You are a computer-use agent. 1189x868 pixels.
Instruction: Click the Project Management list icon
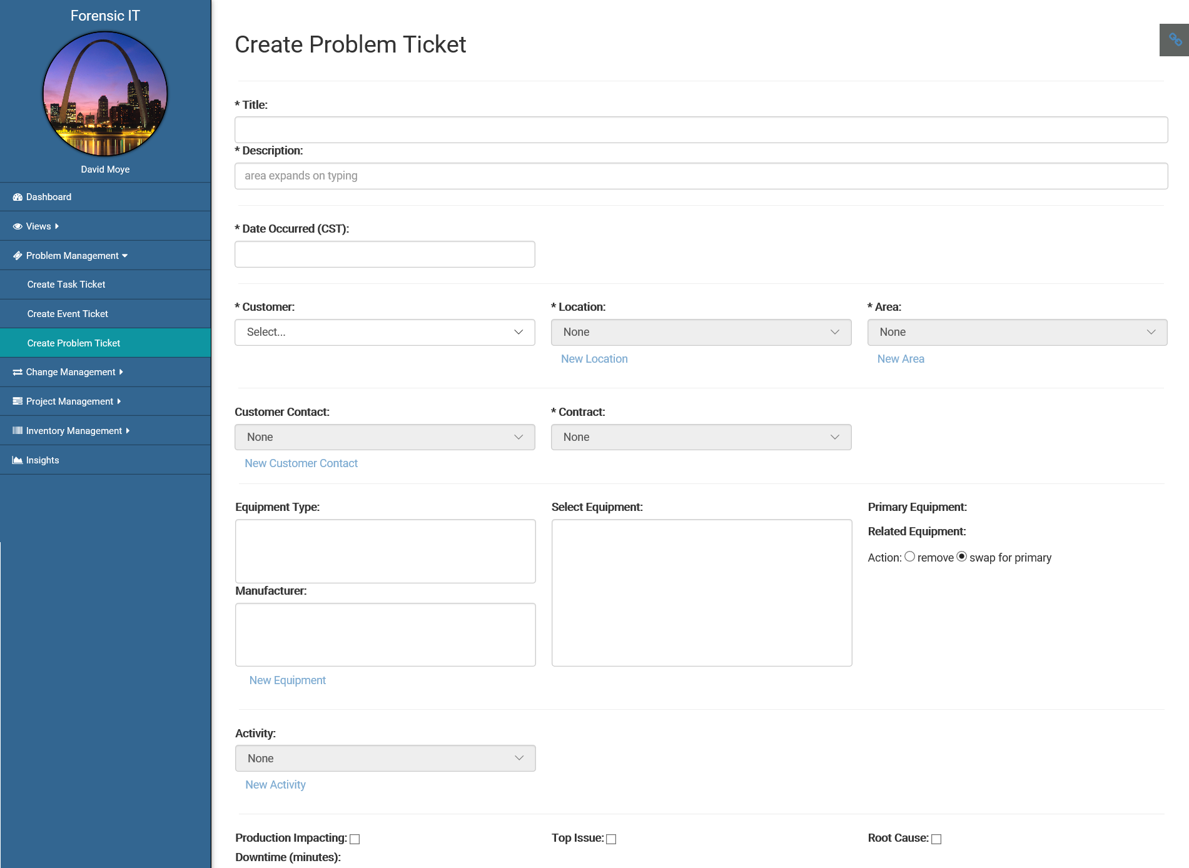click(x=18, y=401)
